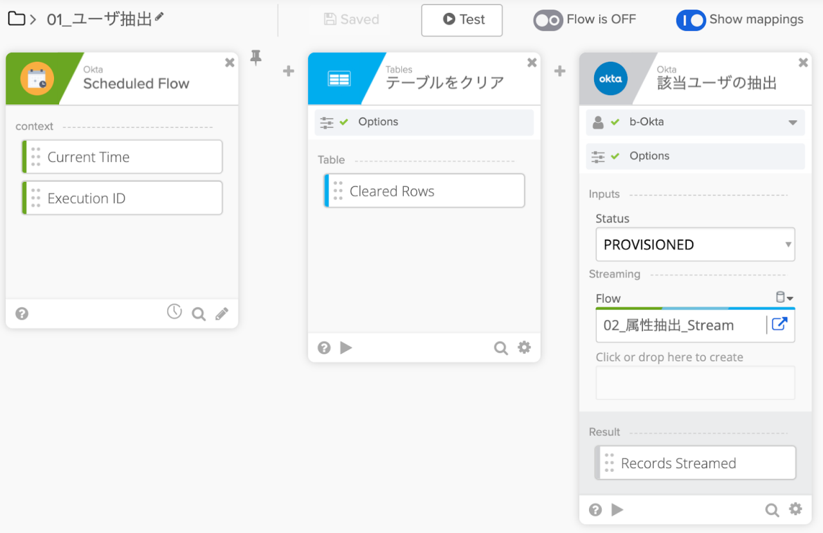The image size is (823, 533).
Task: Click the clock icon on Scheduled Flow card
Action: 174,312
